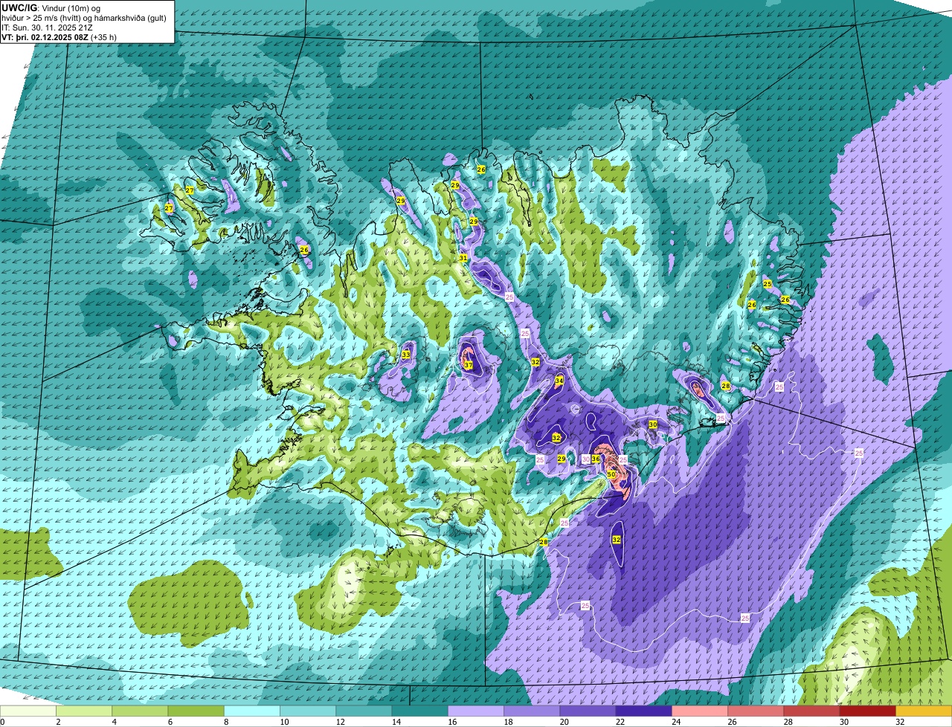Pick the 30–32 m/s dark red swatch
The image size is (952, 727).
tap(868, 711)
